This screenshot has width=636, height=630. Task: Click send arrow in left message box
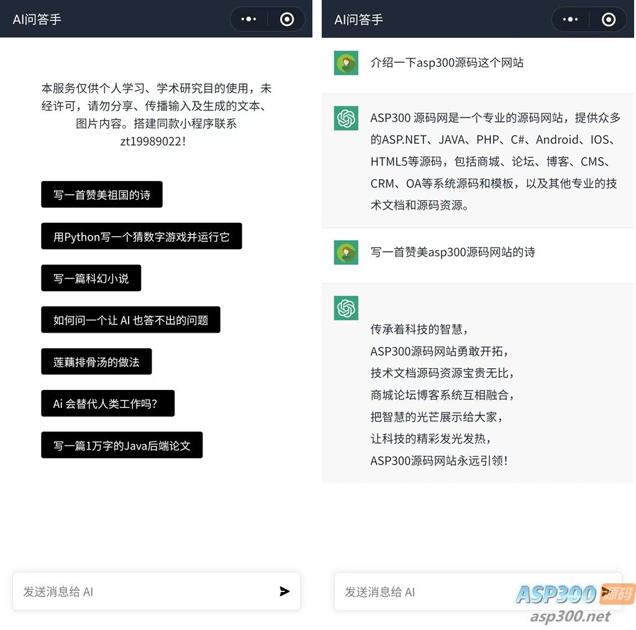[284, 591]
